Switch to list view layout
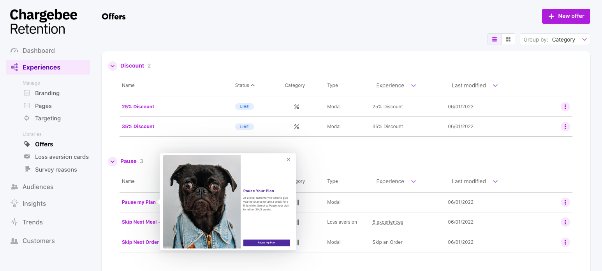602x271 pixels. [x=495, y=40]
